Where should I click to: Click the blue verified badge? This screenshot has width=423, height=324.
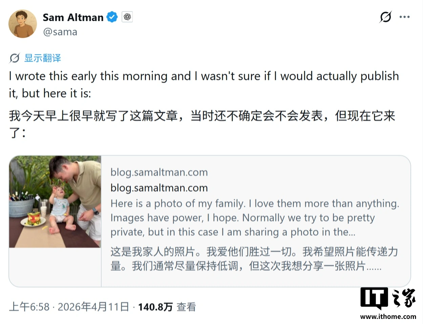[112, 17]
